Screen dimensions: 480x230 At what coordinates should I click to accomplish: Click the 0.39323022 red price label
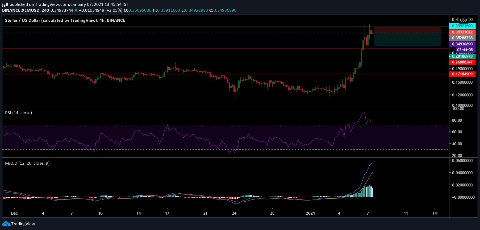coord(462,32)
